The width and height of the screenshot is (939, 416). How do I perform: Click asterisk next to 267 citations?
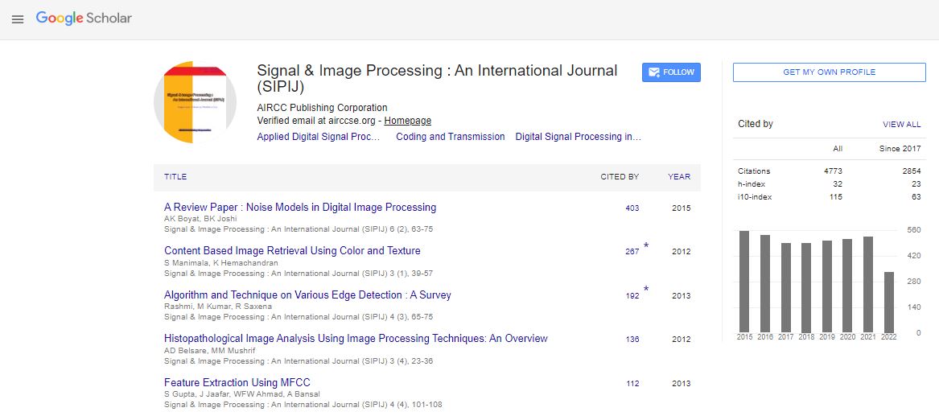[x=646, y=246]
